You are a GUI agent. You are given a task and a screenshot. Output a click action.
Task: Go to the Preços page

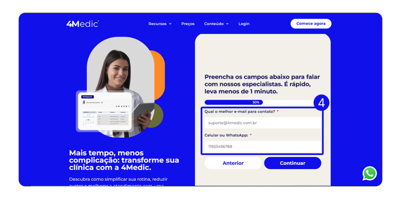(188, 24)
